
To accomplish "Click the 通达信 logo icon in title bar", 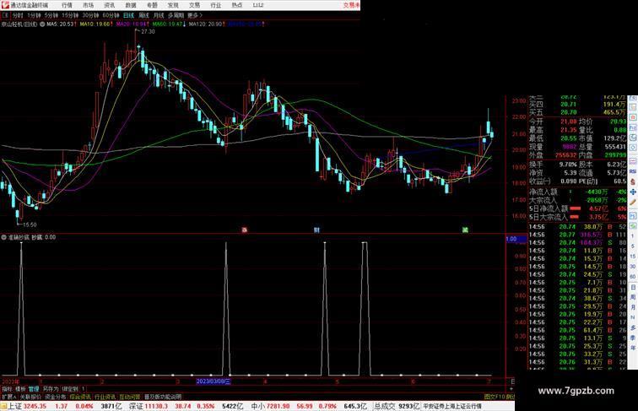I will (x=5, y=5).
